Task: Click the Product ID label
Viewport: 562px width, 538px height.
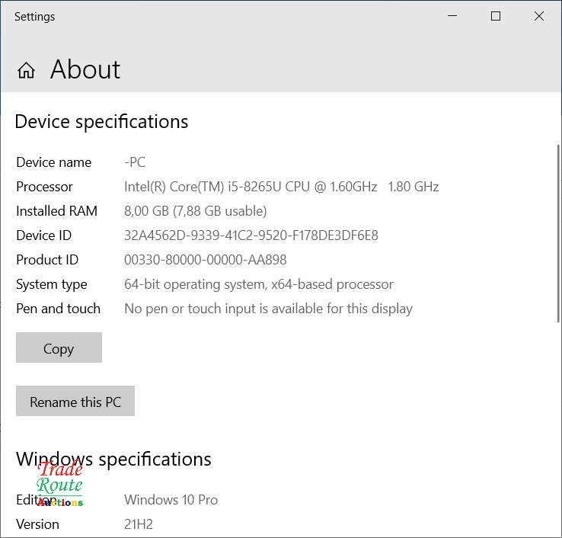Action: tap(47, 260)
